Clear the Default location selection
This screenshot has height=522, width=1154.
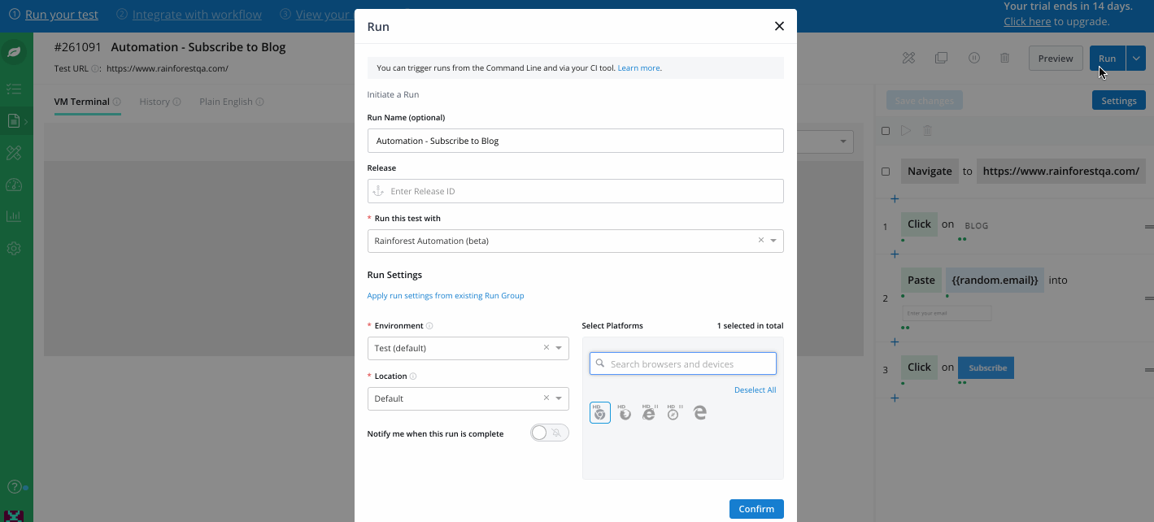547,398
